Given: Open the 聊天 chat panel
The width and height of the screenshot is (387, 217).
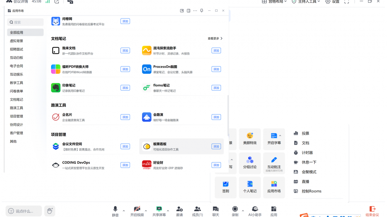Looking at the screenshot, I should point(216,211).
